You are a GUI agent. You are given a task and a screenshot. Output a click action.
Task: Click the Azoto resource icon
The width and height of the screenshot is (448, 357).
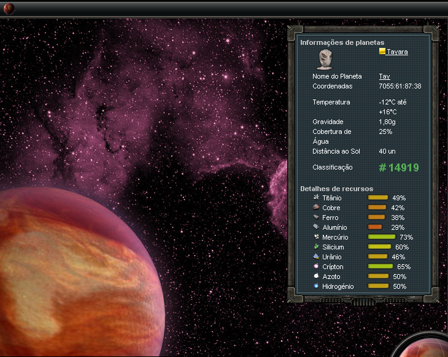click(316, 277)
